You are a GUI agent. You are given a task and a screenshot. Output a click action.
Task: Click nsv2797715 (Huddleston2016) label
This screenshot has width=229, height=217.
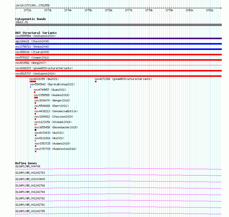pyautogui.click(x=56, y=149)
